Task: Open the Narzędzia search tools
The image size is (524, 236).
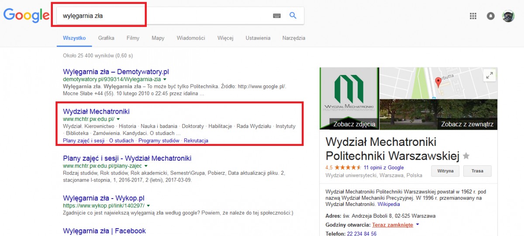Action: click(293, 38)
